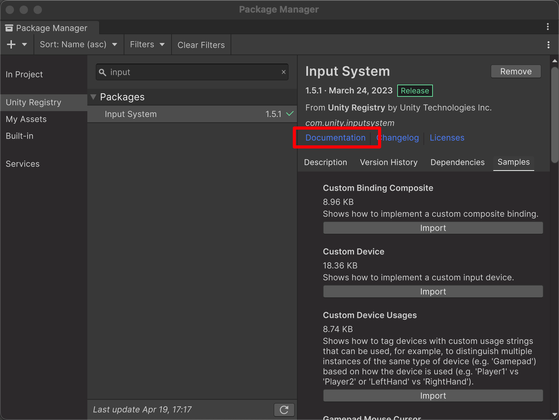
Task: Switch to the Version History tab
Action: point(389,162)
